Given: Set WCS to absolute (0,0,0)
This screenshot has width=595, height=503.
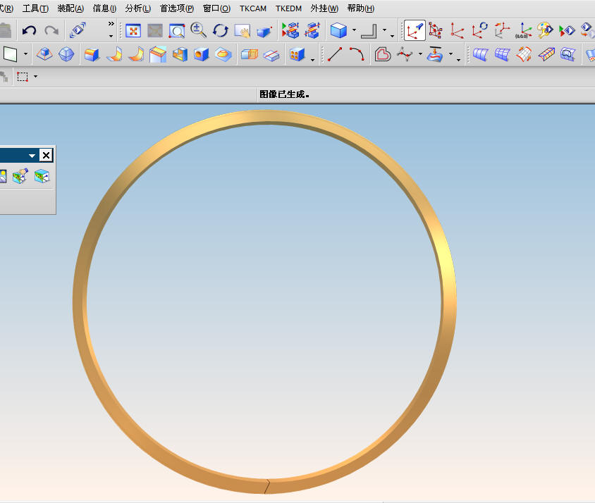Looking at the screenshot, I should pyautogui.click(x=524, y=30).
